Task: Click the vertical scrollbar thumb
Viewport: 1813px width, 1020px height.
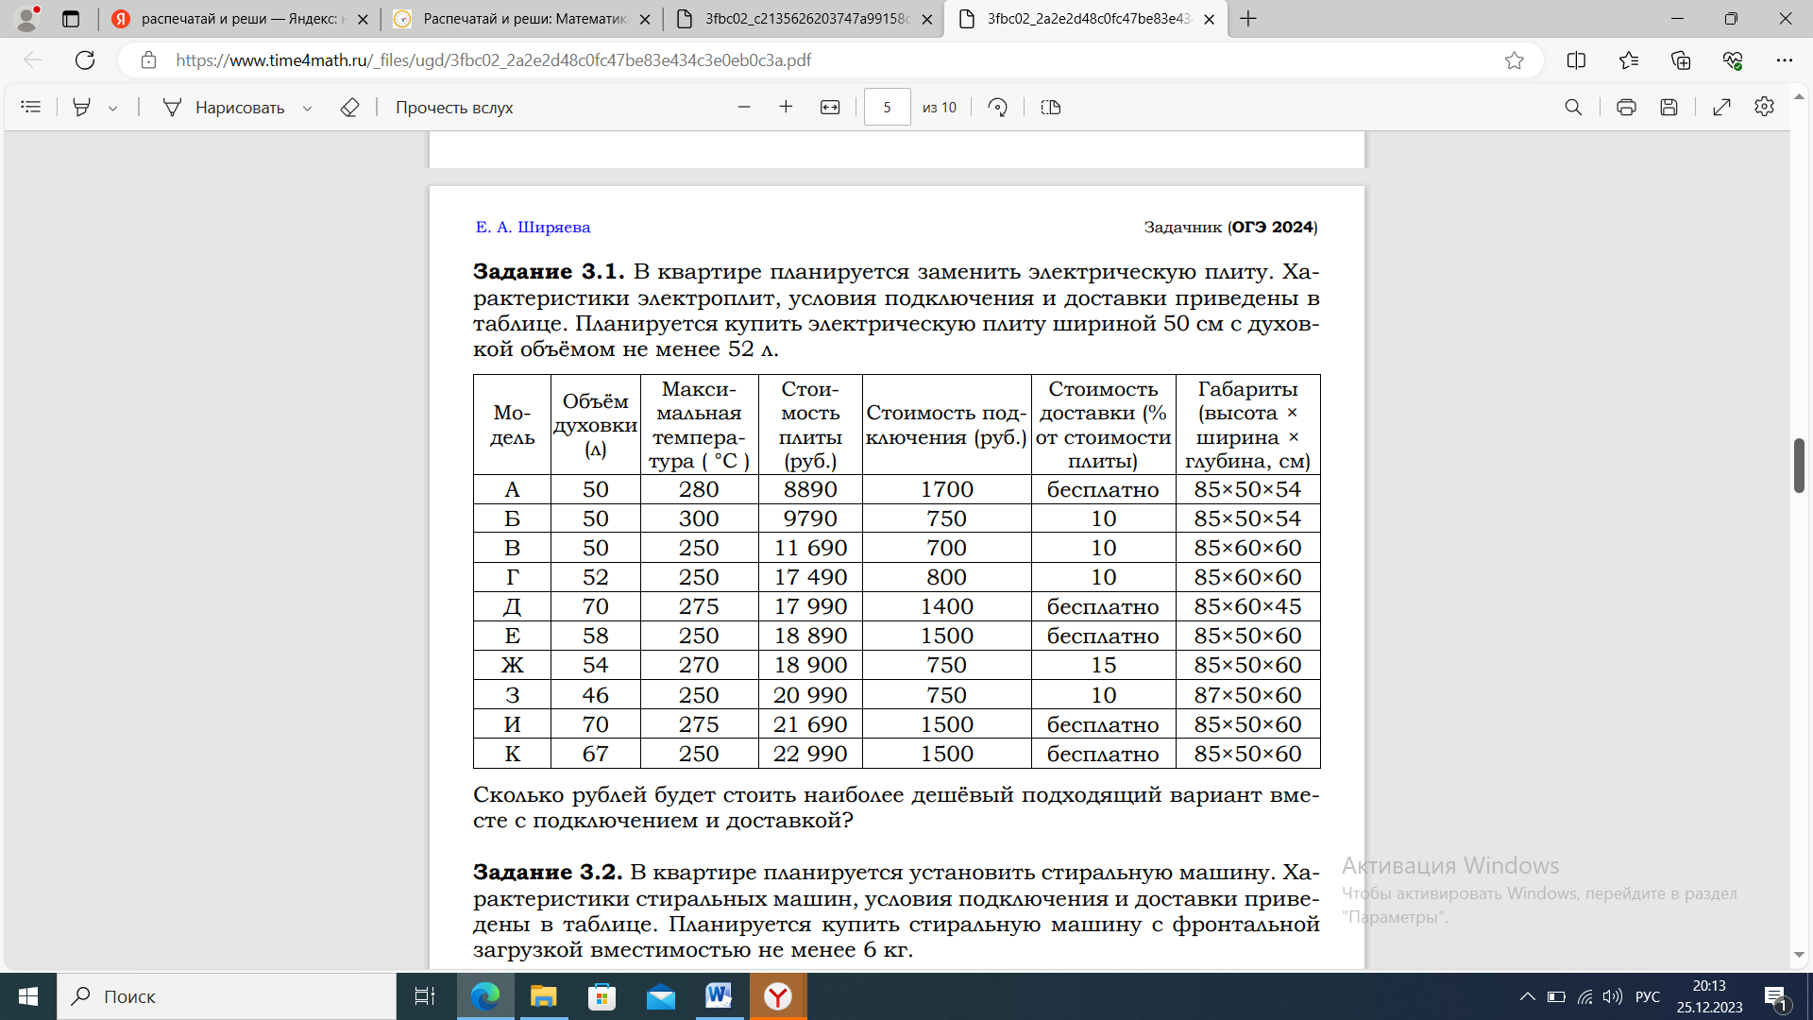Action: (1800, 466)
